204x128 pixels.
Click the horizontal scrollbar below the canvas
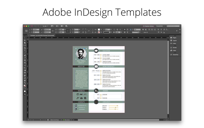click(118, 120)
